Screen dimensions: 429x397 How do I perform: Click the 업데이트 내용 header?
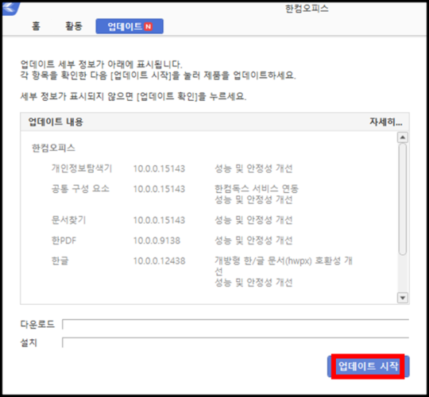tap(56, 122)
